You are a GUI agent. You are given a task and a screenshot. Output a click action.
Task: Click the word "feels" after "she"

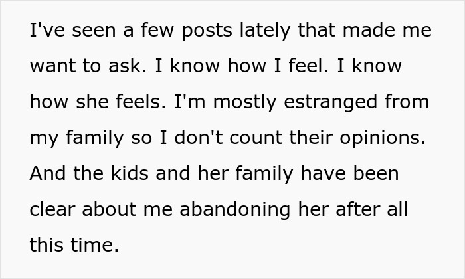[x=140, y=103]
